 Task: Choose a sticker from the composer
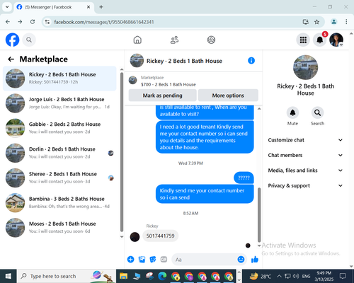tap(153, 260)
